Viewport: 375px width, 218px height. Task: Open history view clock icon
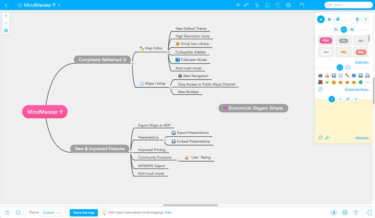(x=7, y=212)
